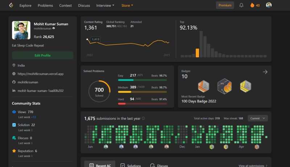Image resolution: width=290 pixels, height=167 pixels.
Task: Click the streak flame icon
Action: [252, 5]
